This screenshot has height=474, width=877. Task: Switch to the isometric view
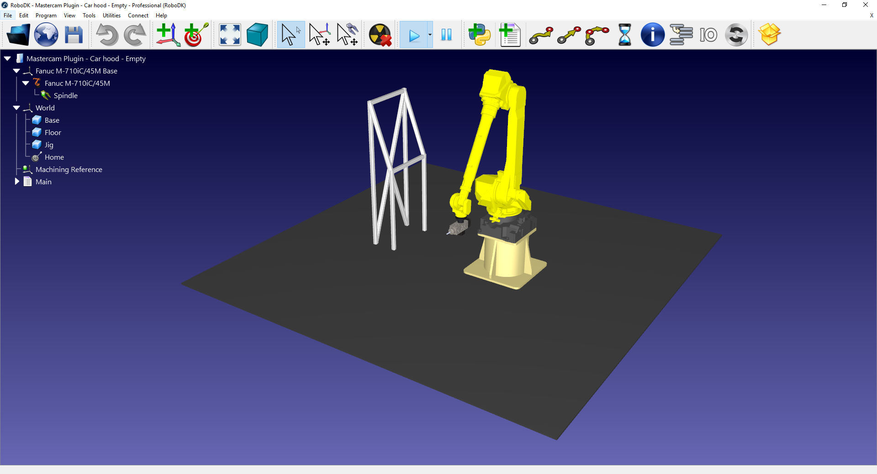[257, 34]
